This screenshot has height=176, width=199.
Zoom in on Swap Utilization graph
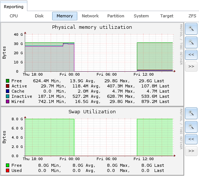(191, 113)
